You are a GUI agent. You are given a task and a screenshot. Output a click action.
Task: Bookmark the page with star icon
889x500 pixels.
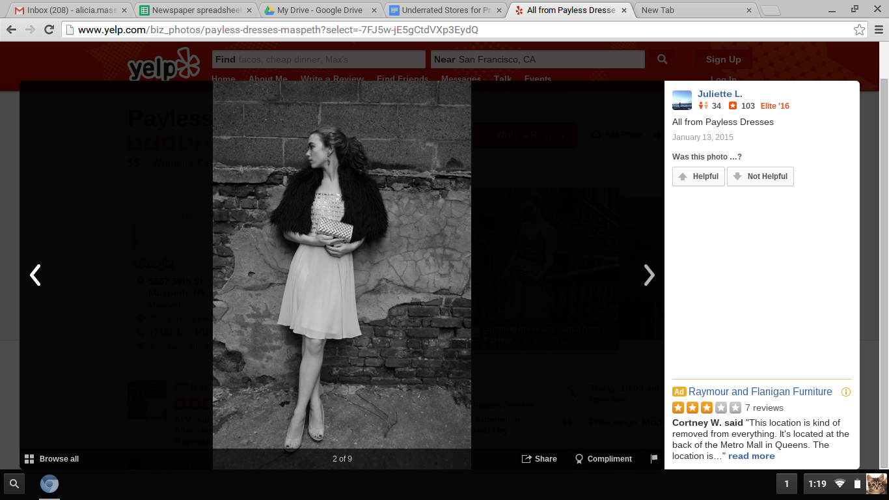click(859, 30)
